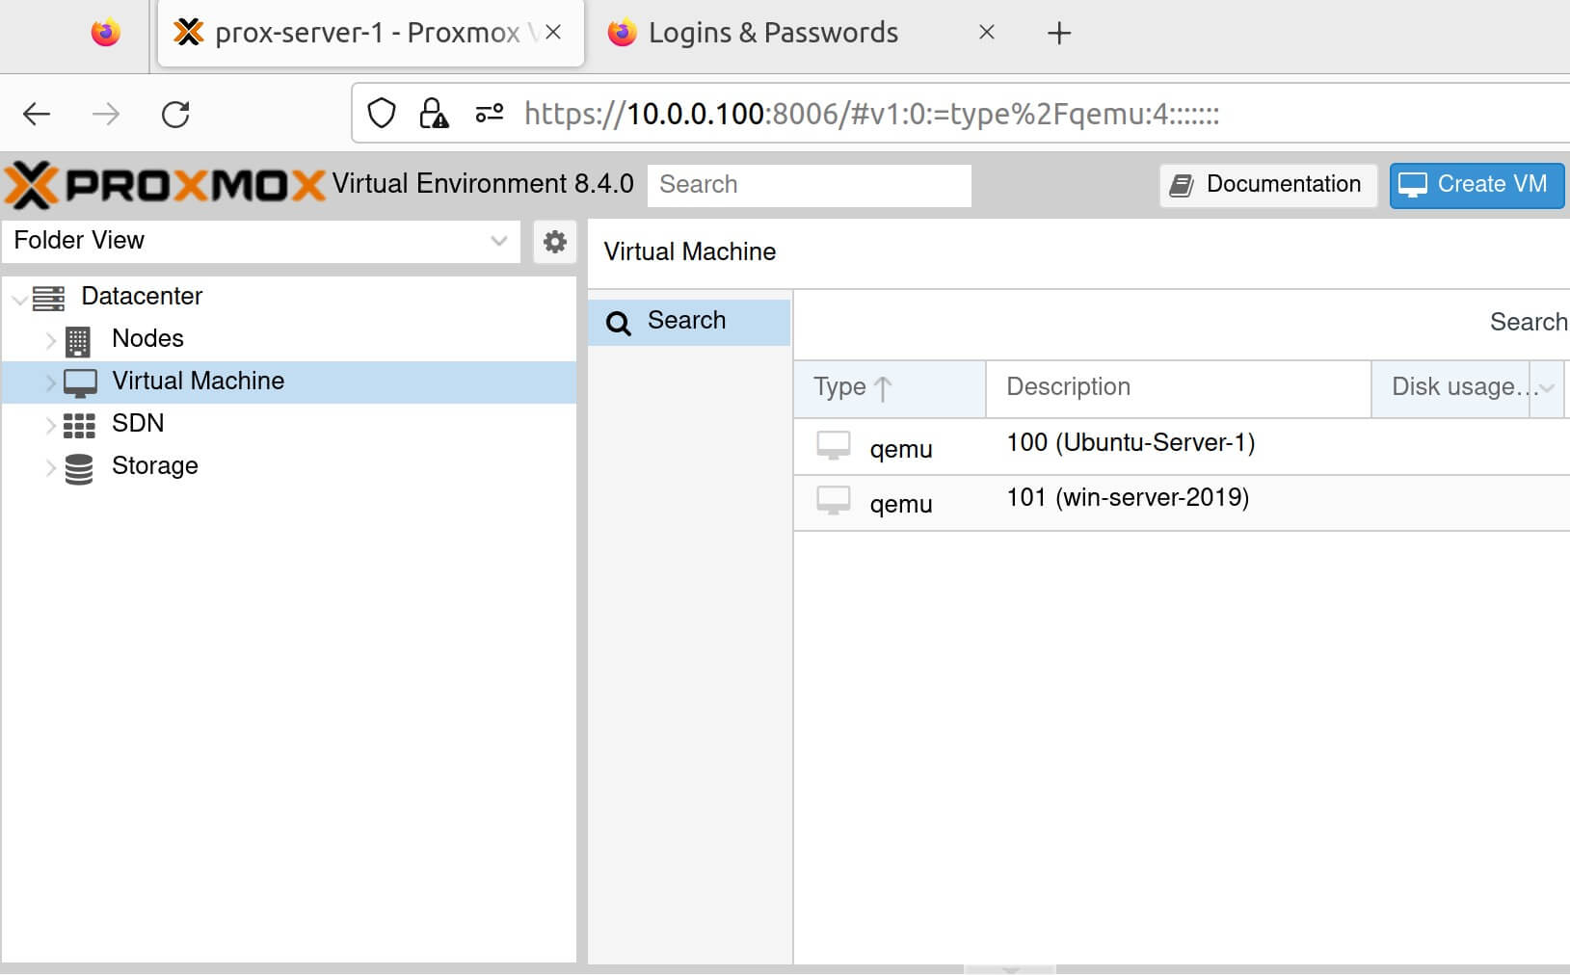Select the Nodes tree item
This screenshot has width=1570, height=975.
(289, 339)
